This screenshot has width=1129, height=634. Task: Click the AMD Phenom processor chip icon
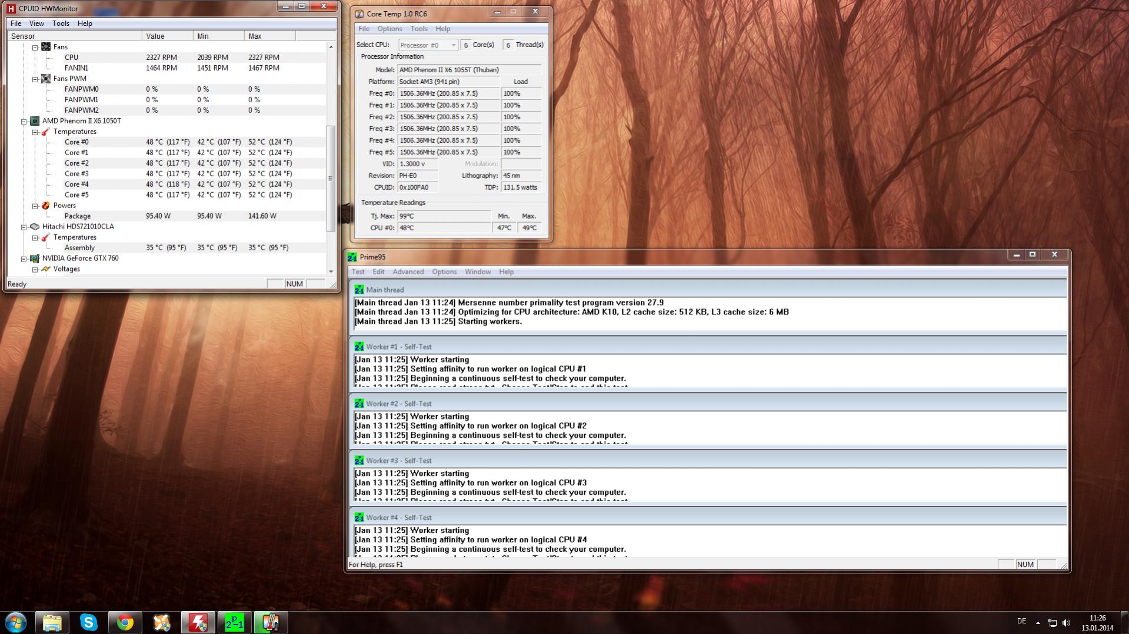point(35,121)
